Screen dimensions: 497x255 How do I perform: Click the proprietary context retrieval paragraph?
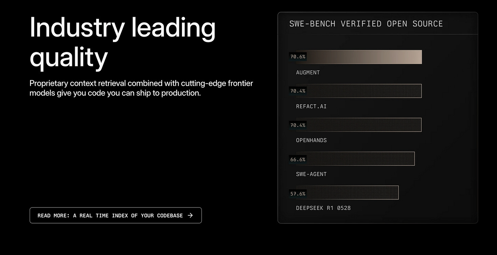point(141,88)
